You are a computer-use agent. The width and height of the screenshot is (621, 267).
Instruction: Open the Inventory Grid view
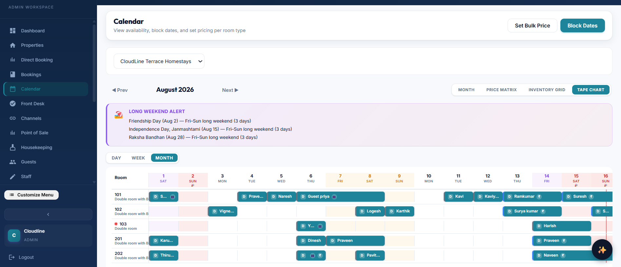pyautogui.click(x=547, y=90)
